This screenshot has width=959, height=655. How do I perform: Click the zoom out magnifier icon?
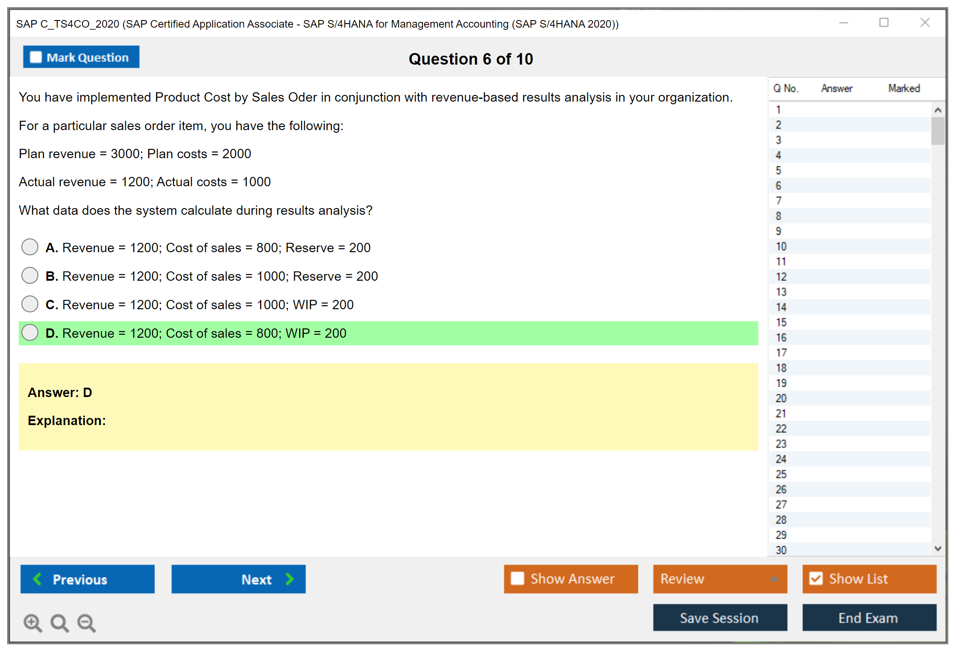[x=86, y=622]
